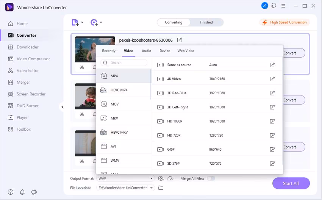Choose the 640P preset
322x200 pixels.
(217, 149)
